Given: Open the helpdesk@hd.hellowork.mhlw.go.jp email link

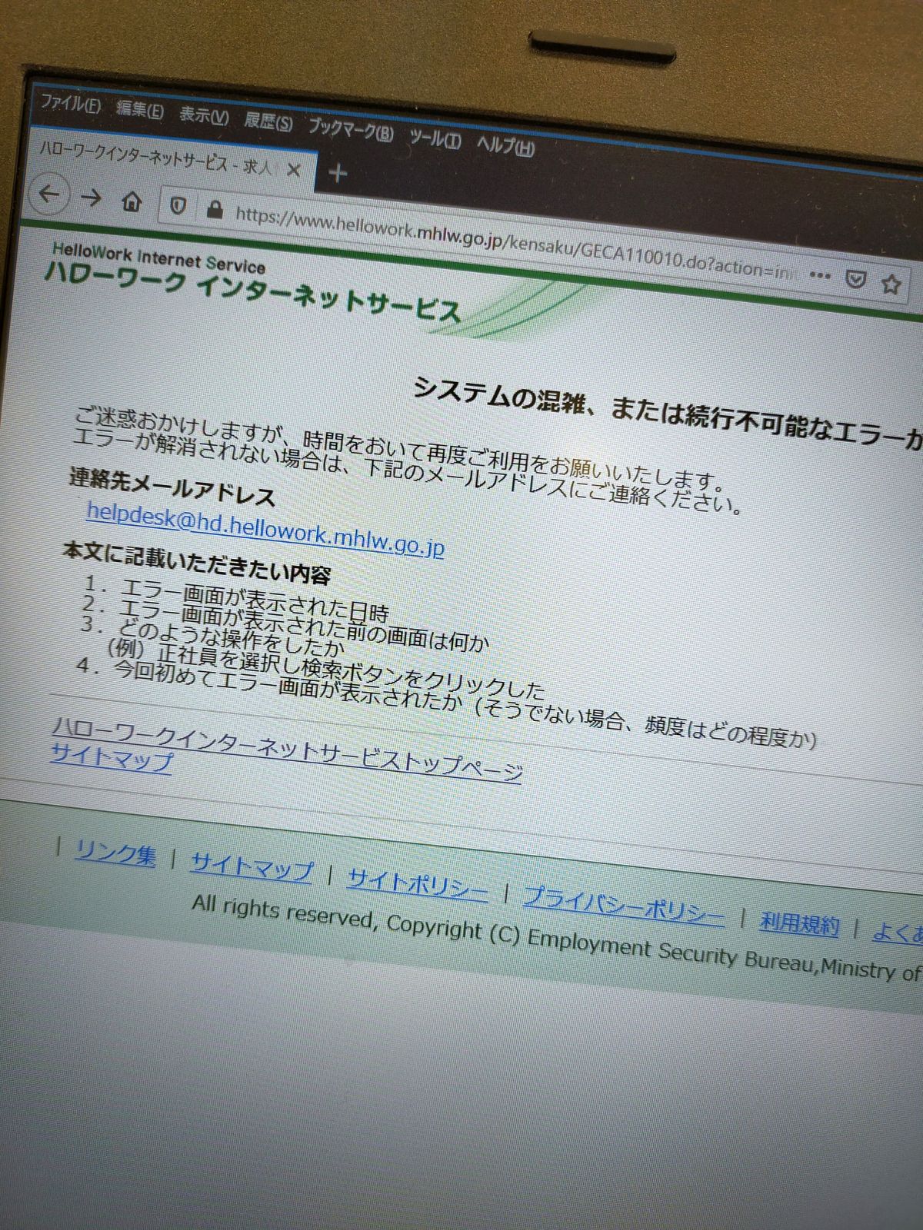Looking at the screenshot, I should tap(265, 529).
